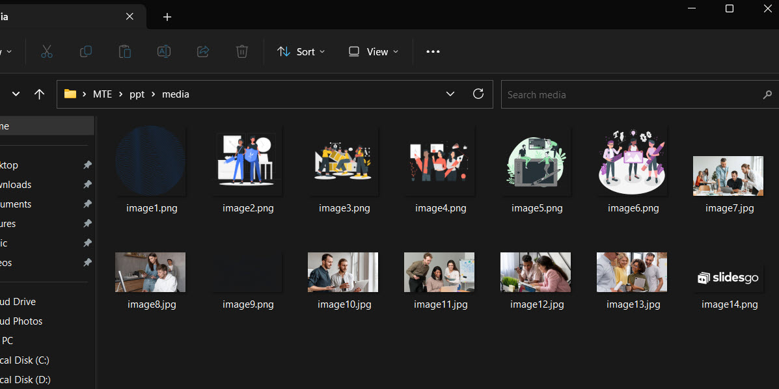Open a new File Explorer tab
The image size is (779, 389).
pyautogui.click(x=167, y=16)
